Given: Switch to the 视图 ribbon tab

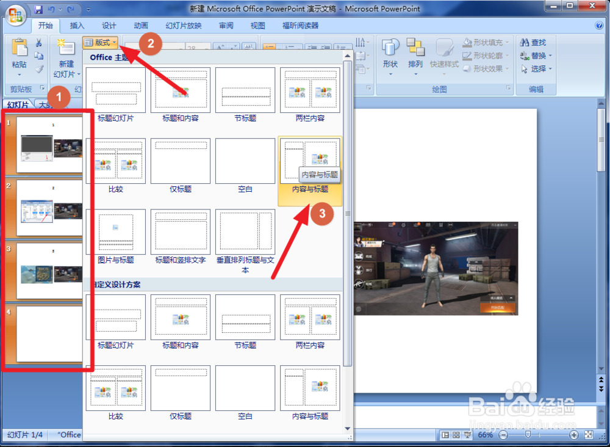Looking at the screenshot, I should pyautogui.click(x=257, y=26).
